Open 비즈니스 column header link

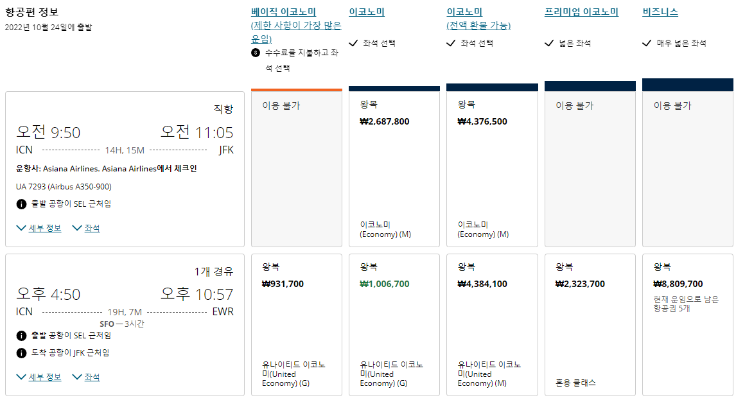(x=660, y=12)
